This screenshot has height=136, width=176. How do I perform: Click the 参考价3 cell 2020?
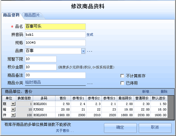coord(109,115)
